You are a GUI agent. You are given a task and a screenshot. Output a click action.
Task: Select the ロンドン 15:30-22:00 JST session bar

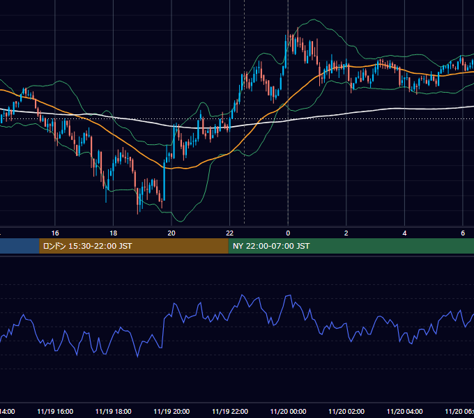[134, 246]
